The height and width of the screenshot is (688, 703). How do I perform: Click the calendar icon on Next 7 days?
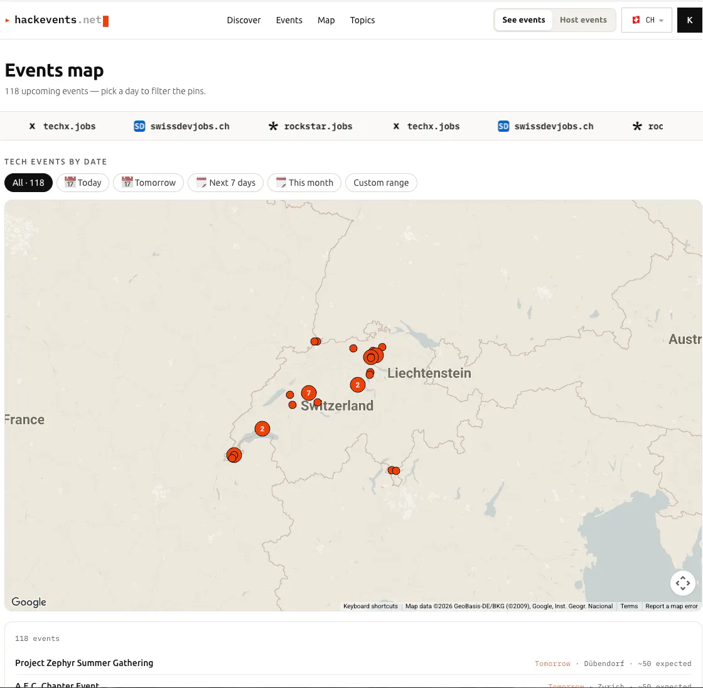(201, 182)
